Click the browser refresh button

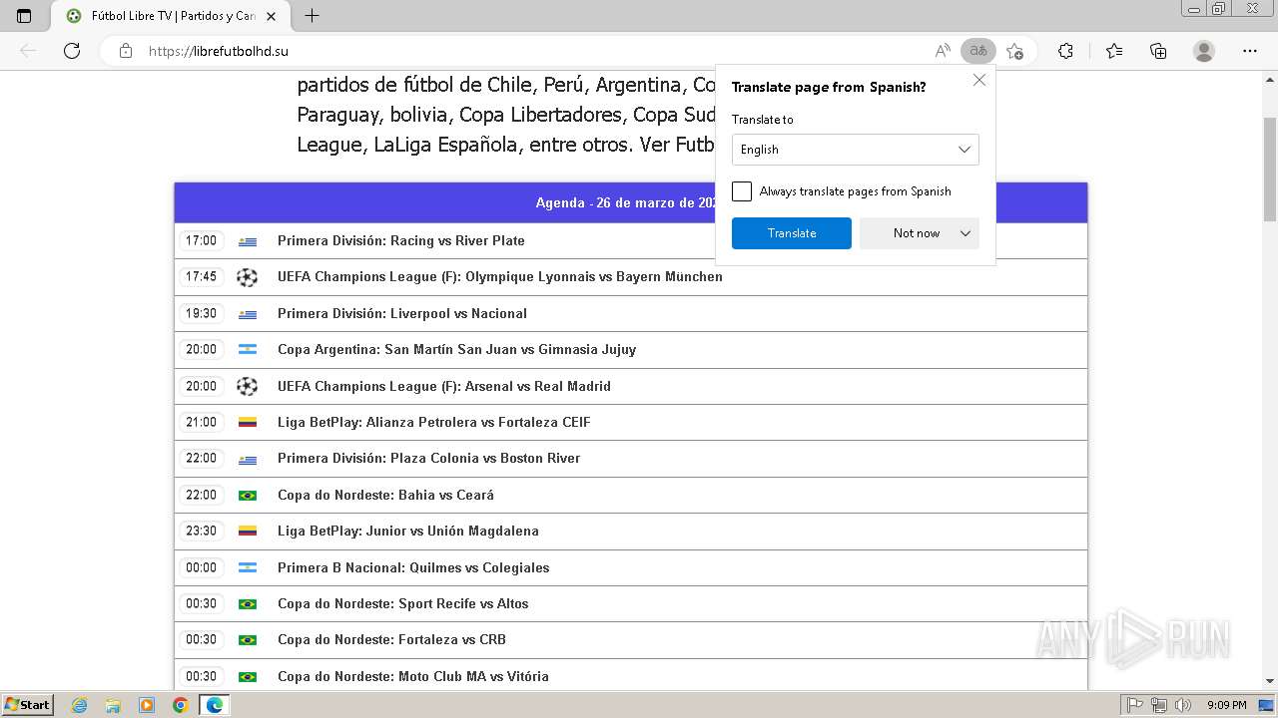72,51
